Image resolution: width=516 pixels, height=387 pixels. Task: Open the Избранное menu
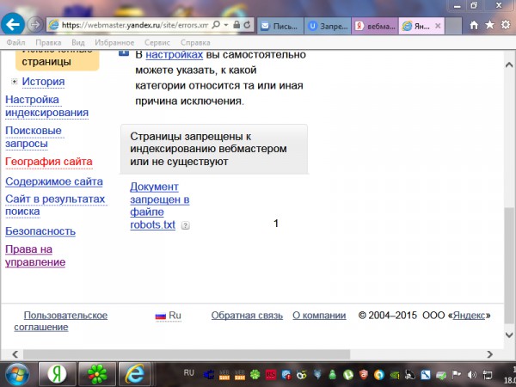tap(114, 42)
